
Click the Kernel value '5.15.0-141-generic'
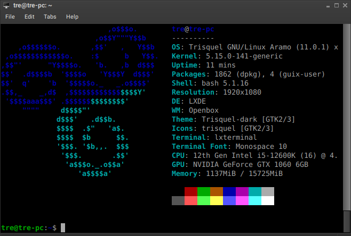[244, 56]
